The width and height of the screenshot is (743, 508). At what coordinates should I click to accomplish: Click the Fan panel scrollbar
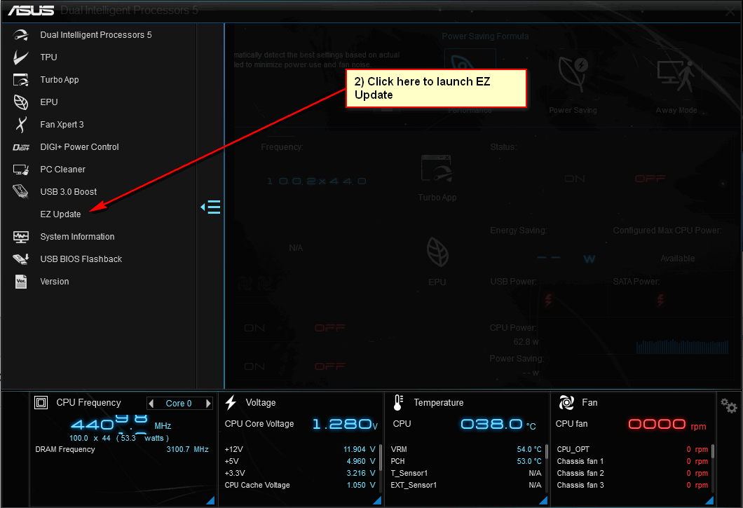(713, 451)
